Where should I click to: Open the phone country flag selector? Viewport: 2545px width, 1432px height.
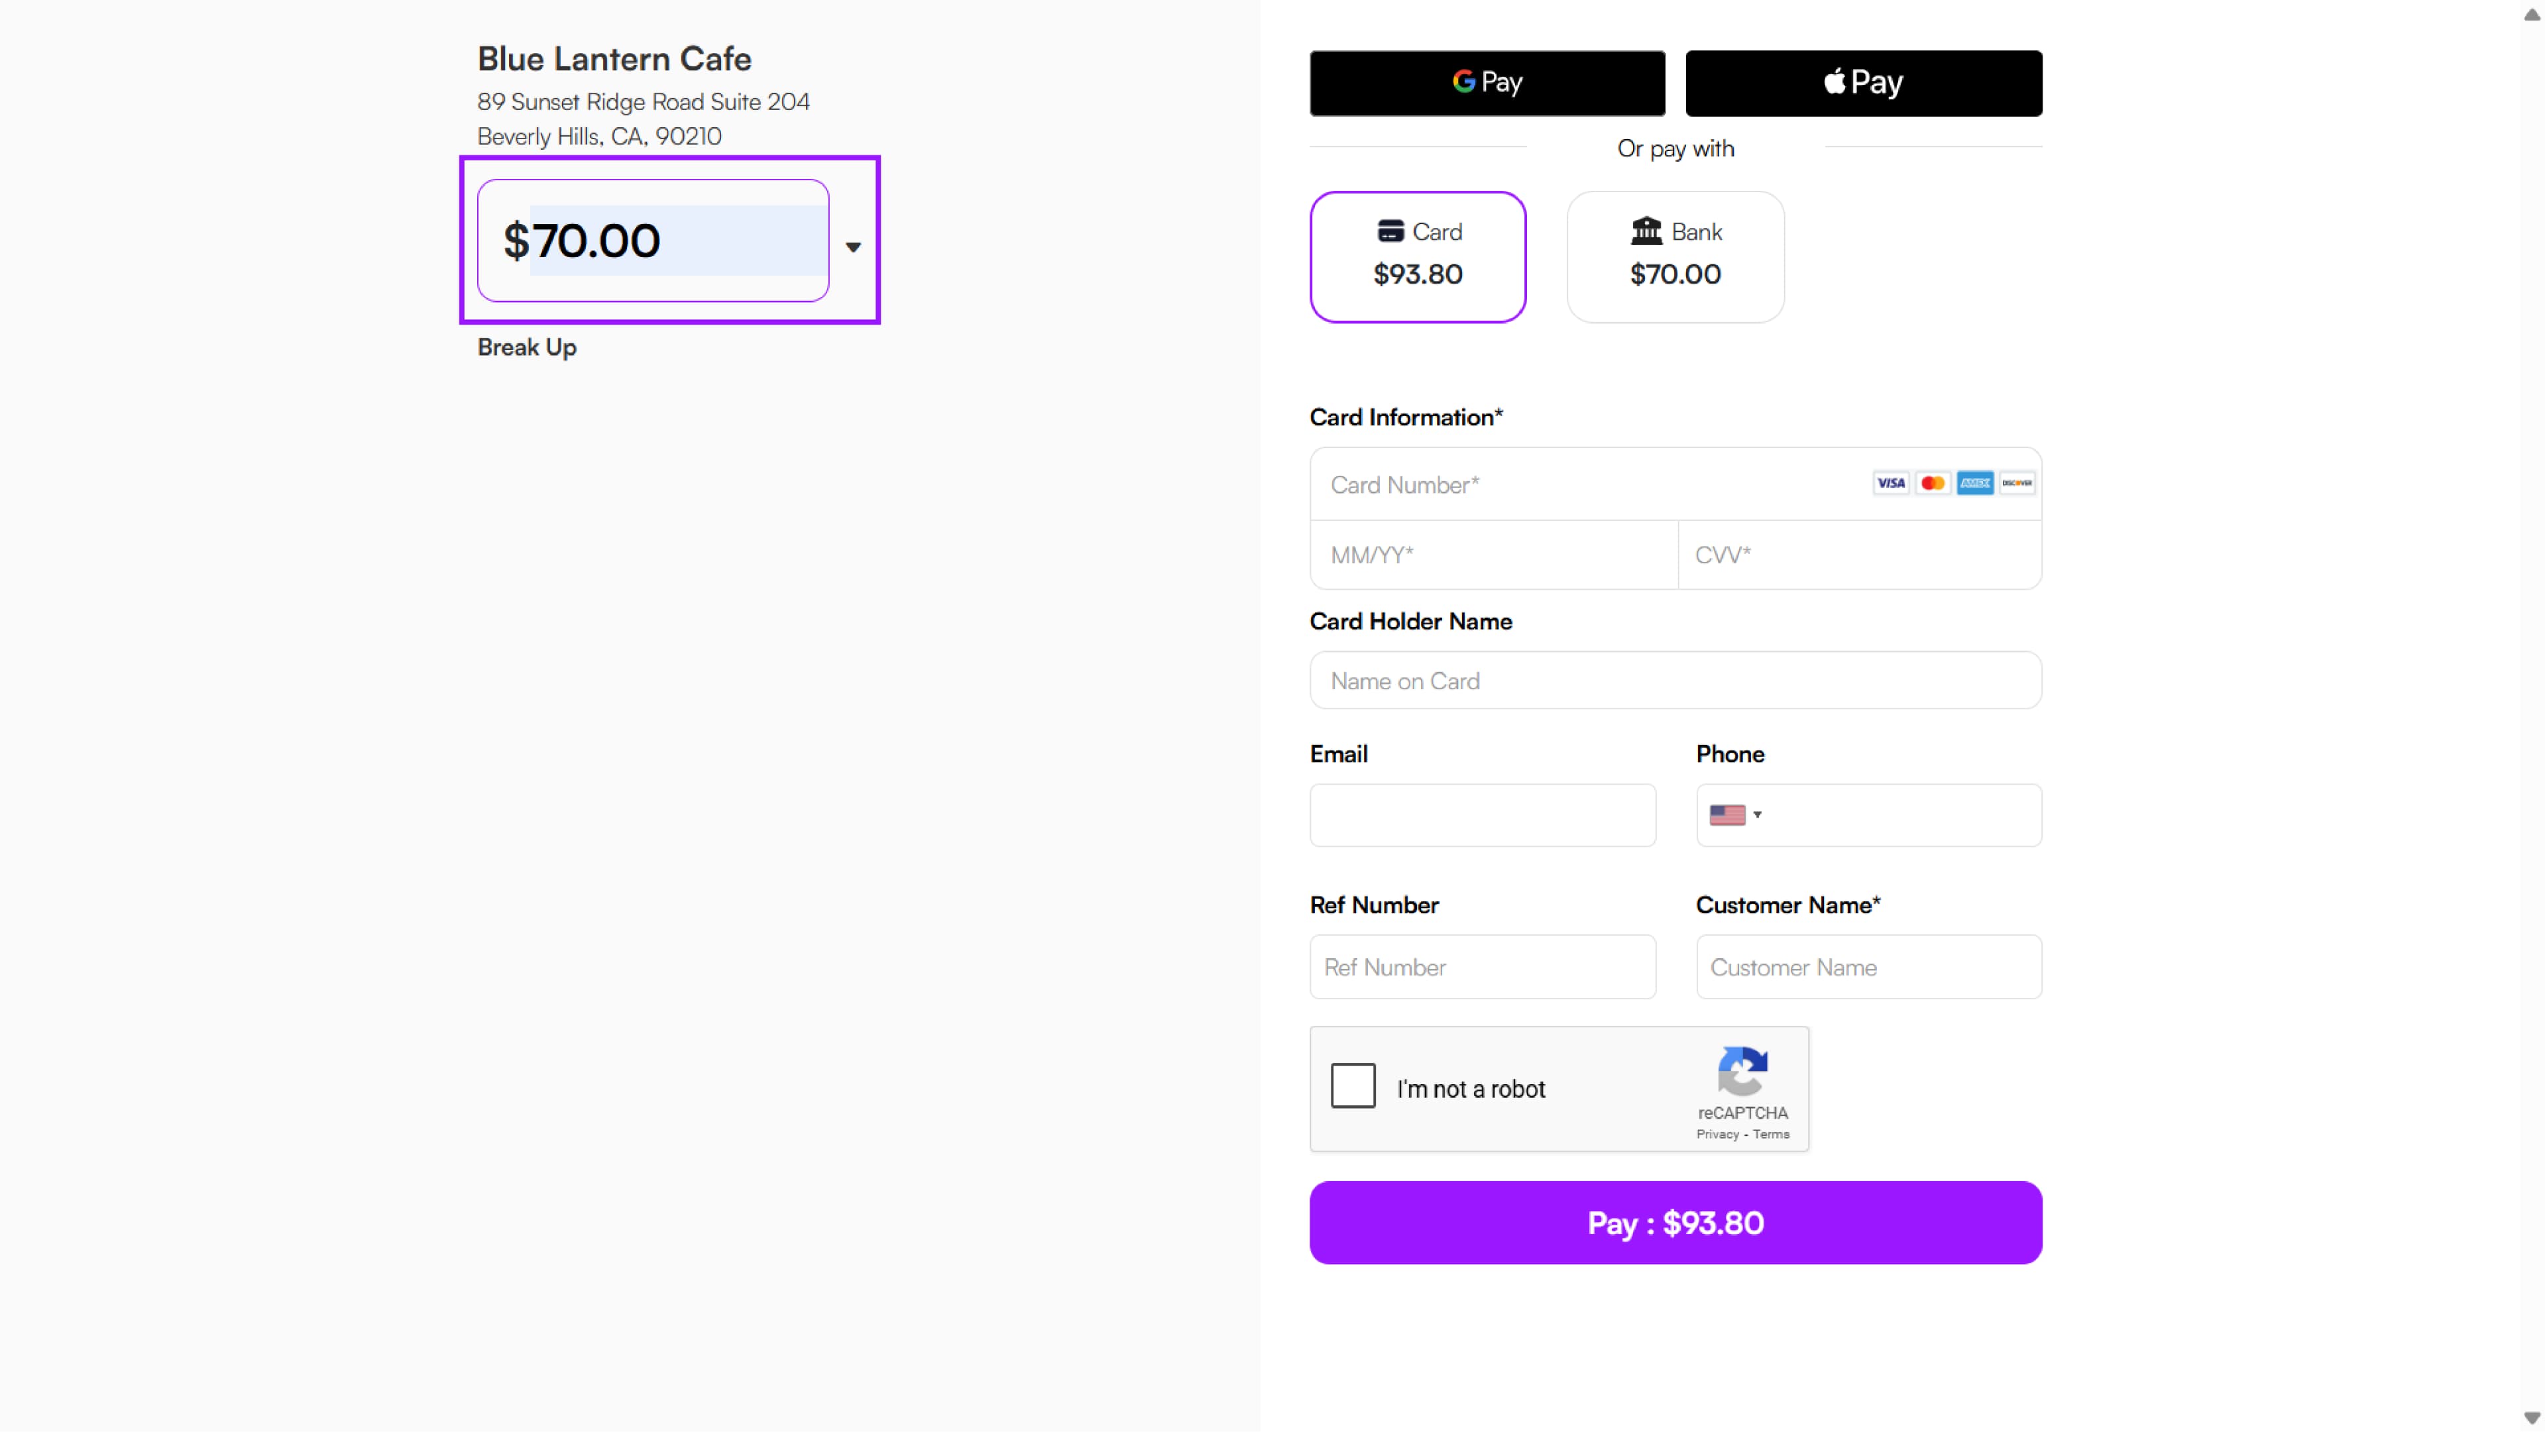click(x=1735, y=815)
